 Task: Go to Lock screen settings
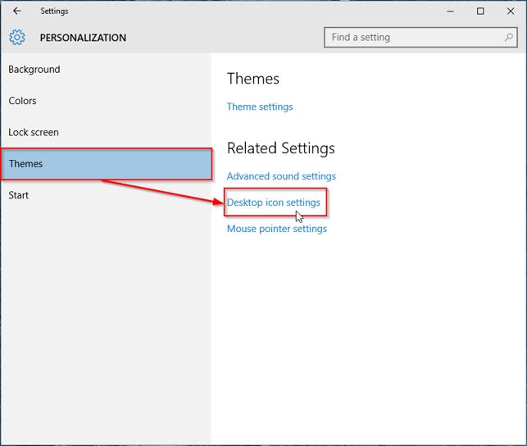(34, 132)
